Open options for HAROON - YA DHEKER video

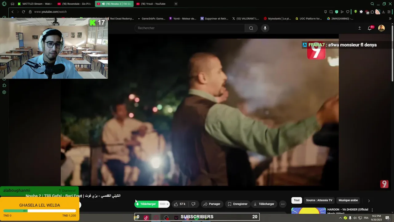[372, 210]
